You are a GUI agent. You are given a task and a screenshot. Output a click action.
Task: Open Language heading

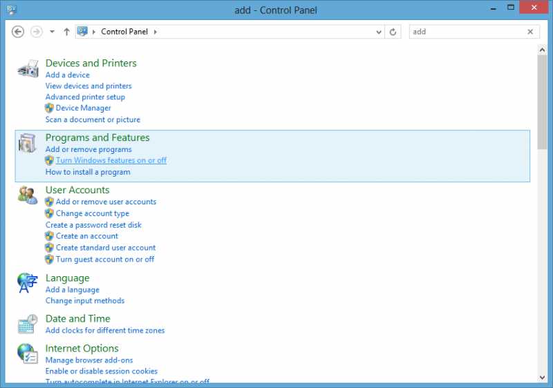pos(67,278)
